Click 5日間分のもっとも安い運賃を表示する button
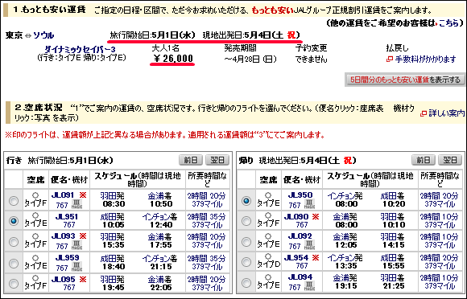Screen dimensions: 467x299 [x=405, y=80]
